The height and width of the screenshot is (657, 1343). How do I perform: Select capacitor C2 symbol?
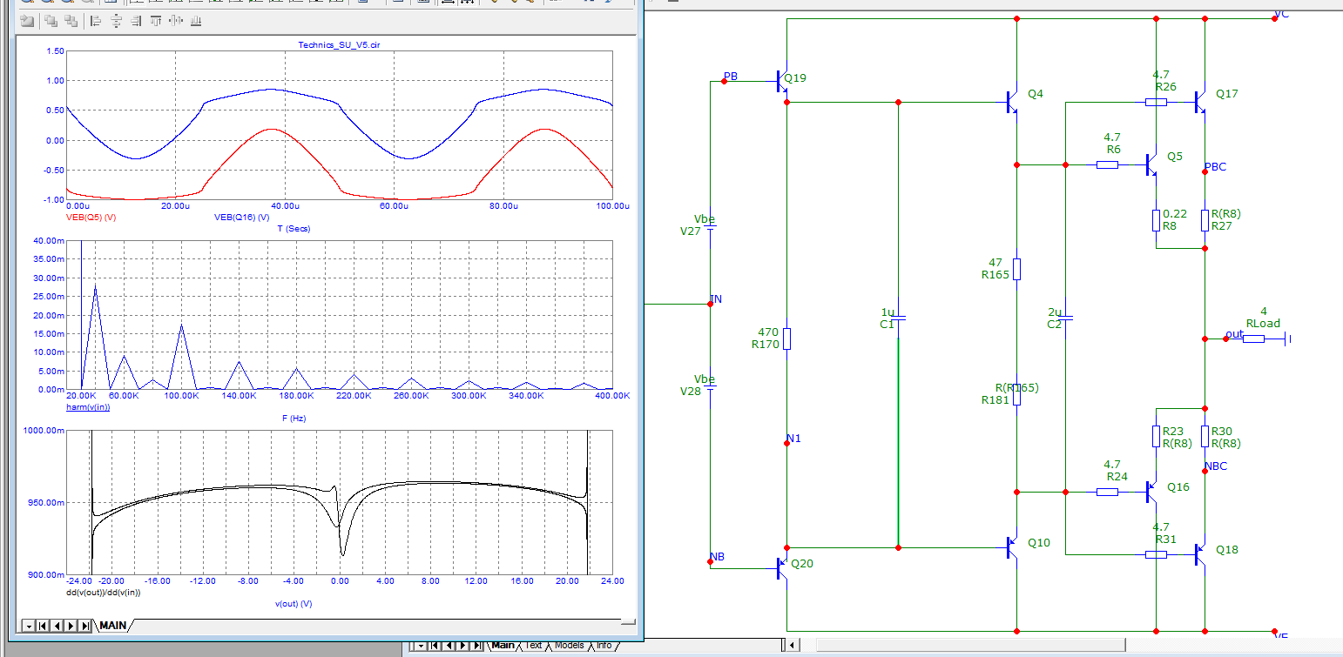click(x=1066, y=318)
